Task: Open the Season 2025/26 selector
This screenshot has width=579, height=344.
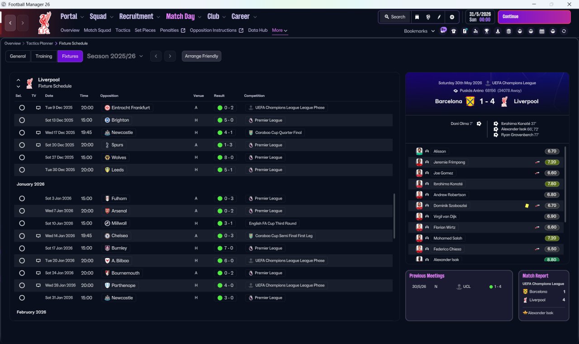Action: 115,56
